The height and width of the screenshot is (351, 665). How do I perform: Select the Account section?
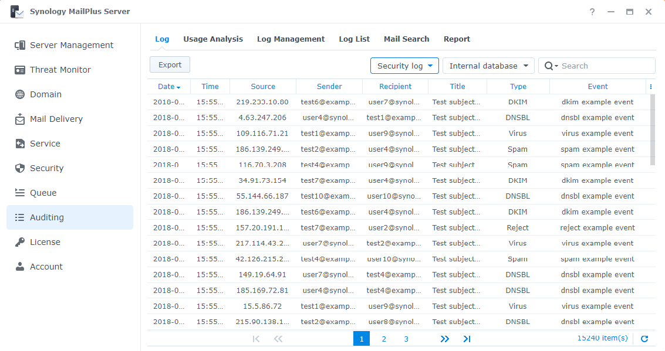point(46,266)
